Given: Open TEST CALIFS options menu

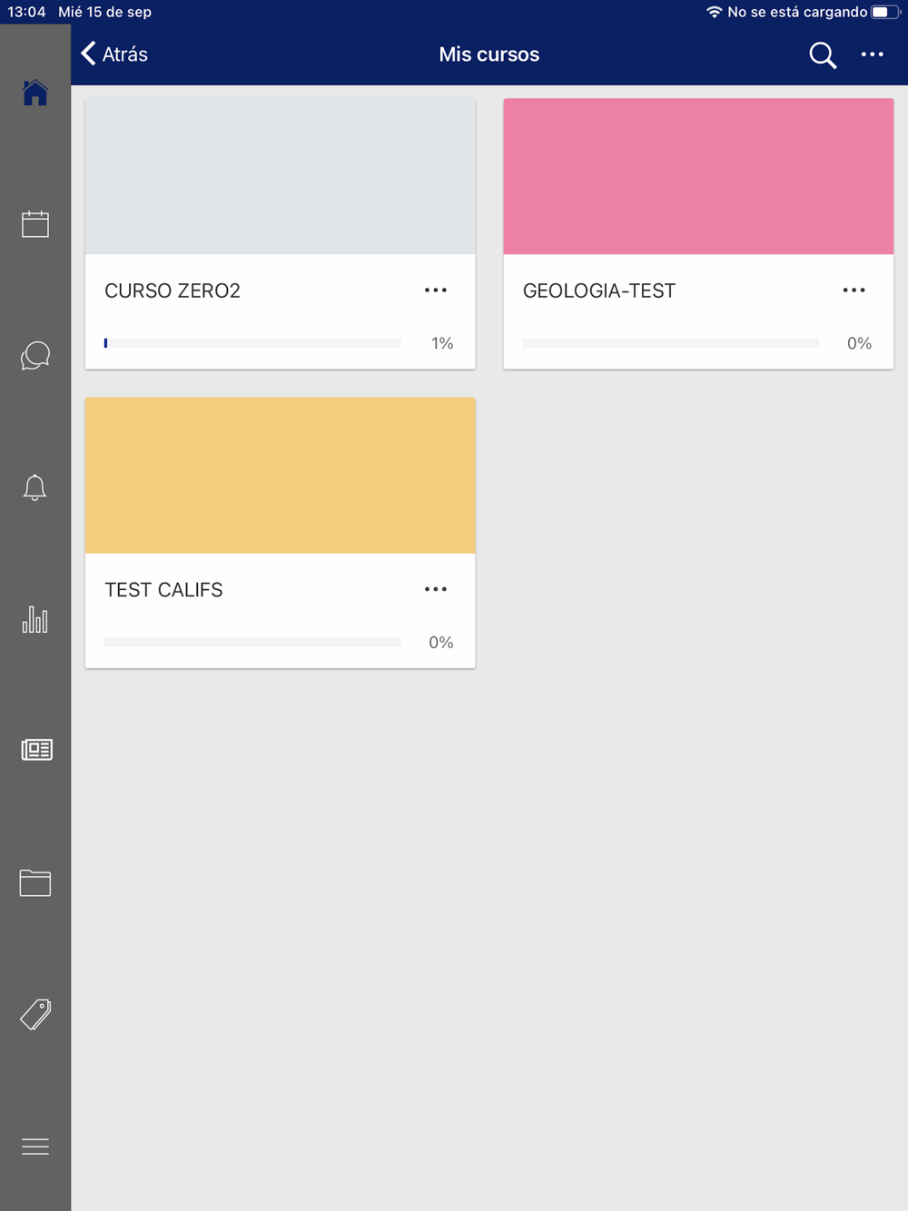Looking at the screenshot, I should tap(436, 589).
